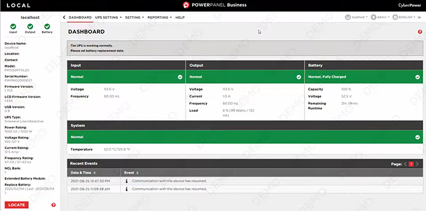Open the ENGLISH language dropdown
The width and height of the screenshot is (426, 211).
tap(405, 17)
